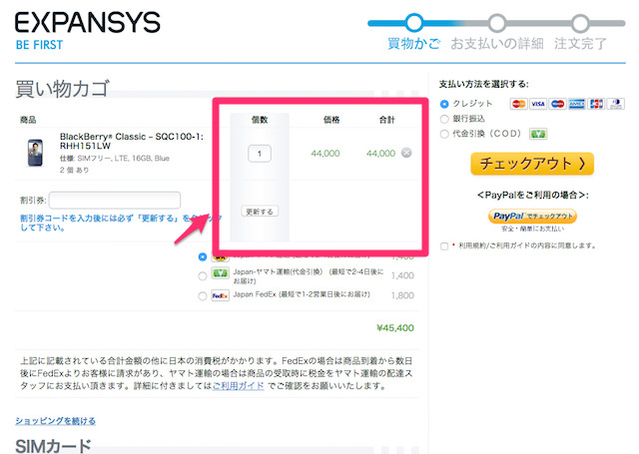Click the ¥45,400 total amount

coord(395,327)
